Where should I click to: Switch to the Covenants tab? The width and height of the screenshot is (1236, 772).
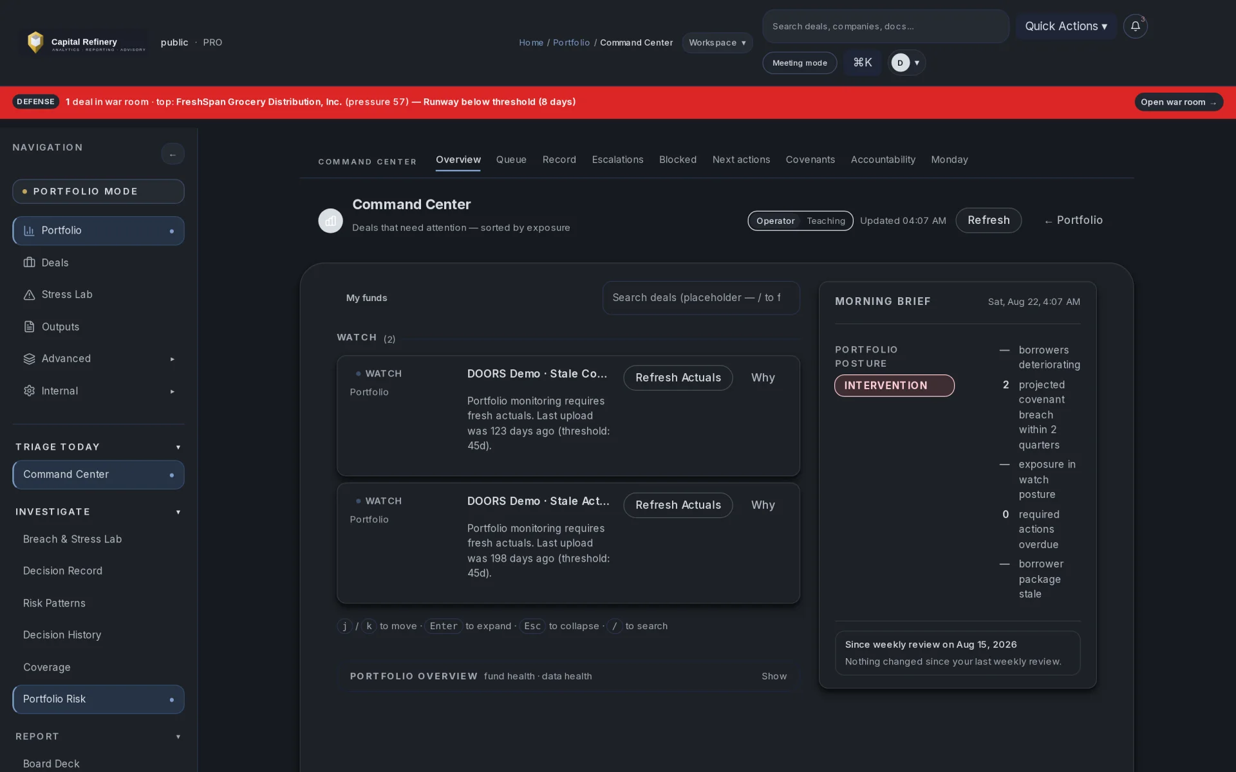coord(810,160)
